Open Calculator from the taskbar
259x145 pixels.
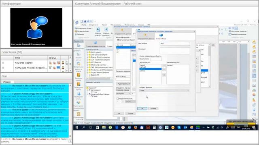[154, 127]
